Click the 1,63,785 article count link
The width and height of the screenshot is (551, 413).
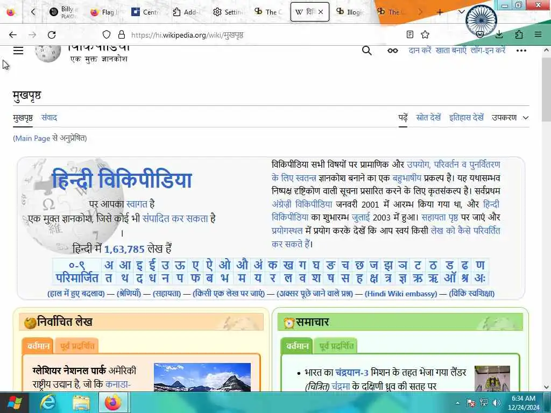pyautogui.click(x=124, y=249)
